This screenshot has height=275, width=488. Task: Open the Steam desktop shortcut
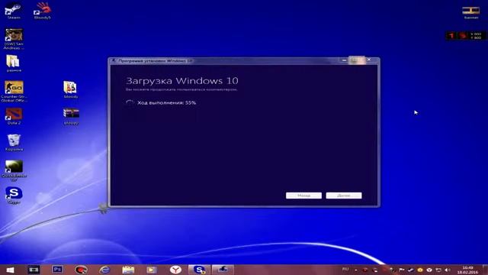(x=13, y=11)
